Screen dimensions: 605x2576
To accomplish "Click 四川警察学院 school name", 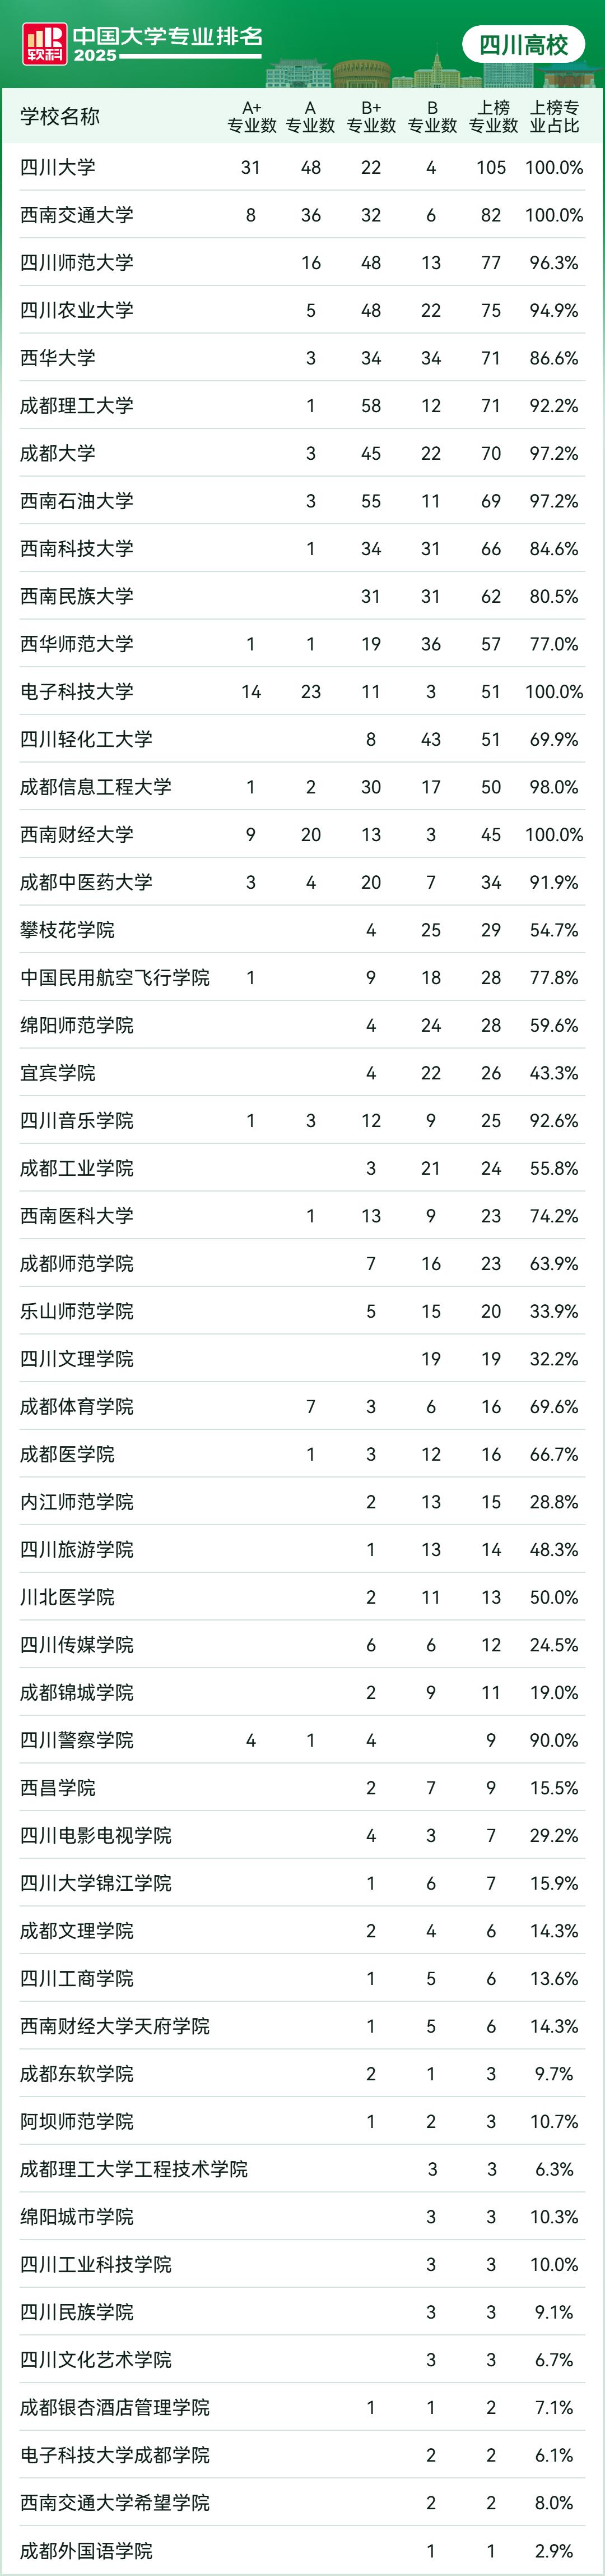I will click(x=77, y=1739).
